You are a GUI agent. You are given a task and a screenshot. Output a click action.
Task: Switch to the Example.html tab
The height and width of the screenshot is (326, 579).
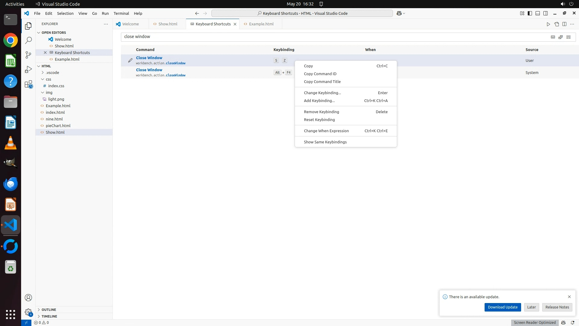(x=261, y=24)
